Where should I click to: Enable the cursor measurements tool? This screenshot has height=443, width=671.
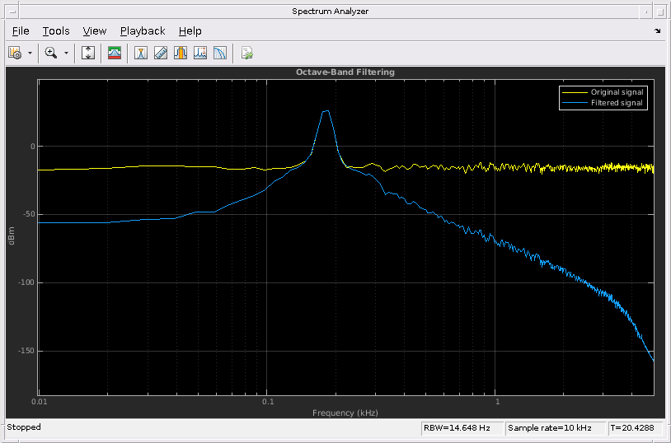click(141, 53)
